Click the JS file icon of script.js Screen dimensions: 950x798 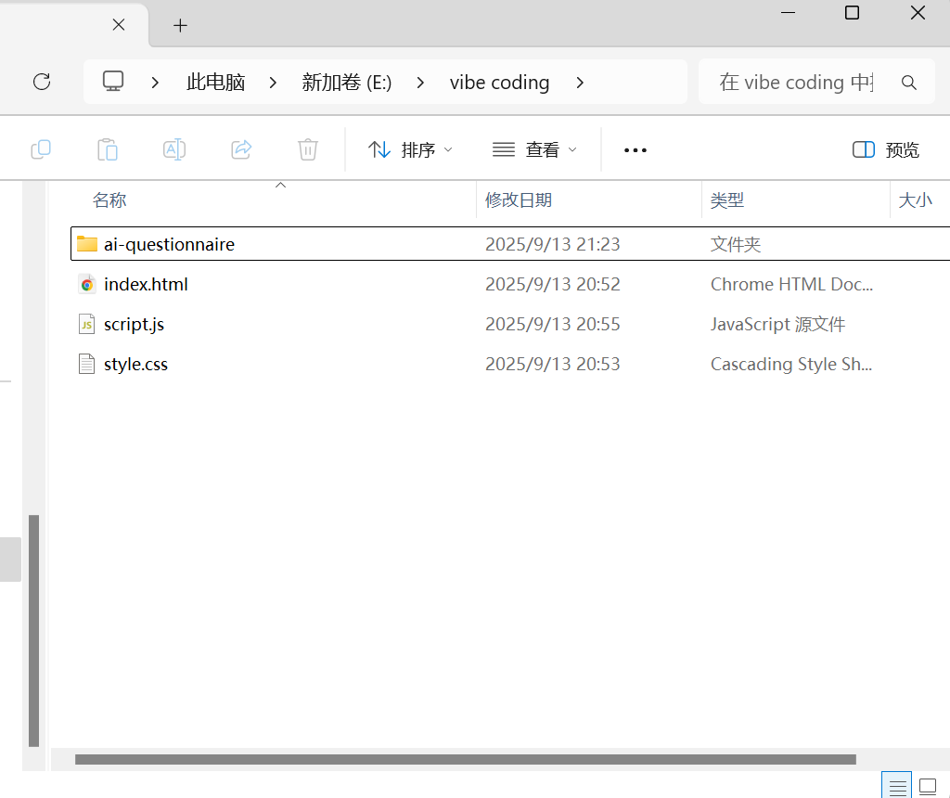click(86, 324)
